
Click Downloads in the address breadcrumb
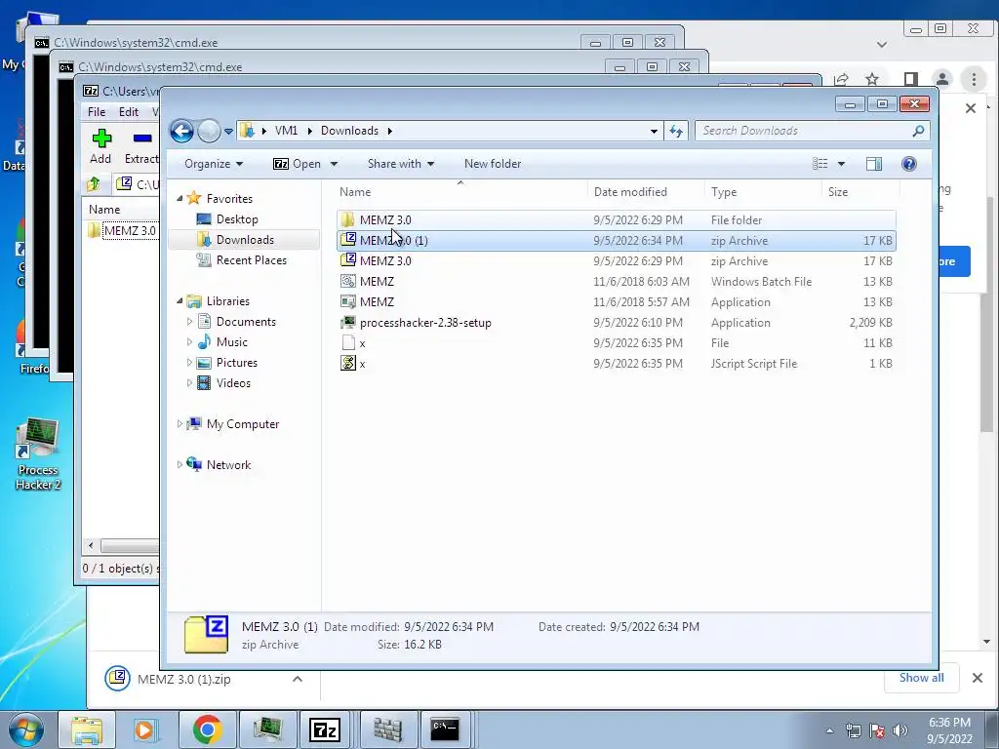(350, 131)
